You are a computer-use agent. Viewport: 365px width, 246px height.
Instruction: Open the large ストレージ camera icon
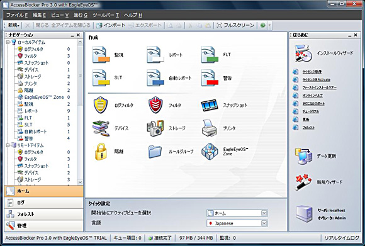coord(155,128)
